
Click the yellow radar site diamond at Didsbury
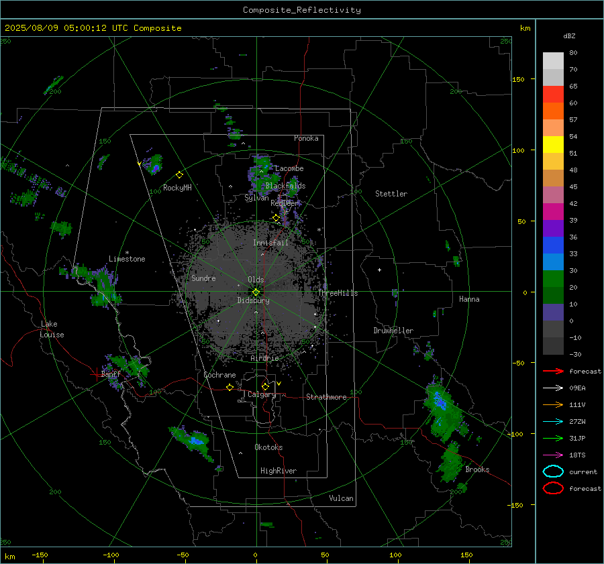tap(256, 292)
